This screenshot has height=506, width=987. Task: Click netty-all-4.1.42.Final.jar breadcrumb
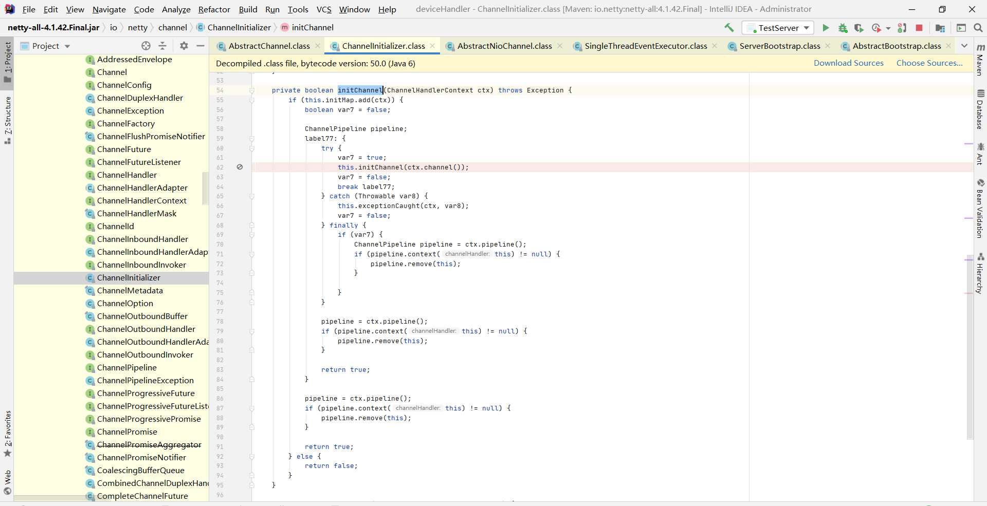[53, 27]
